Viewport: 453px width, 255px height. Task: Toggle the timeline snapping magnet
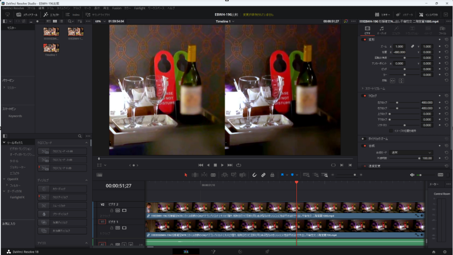click(x=254, y=175)
